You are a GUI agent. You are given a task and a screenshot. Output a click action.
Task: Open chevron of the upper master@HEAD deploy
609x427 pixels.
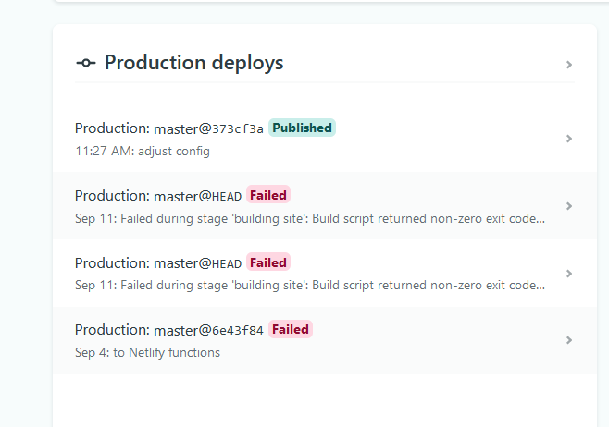pos(569,206)
